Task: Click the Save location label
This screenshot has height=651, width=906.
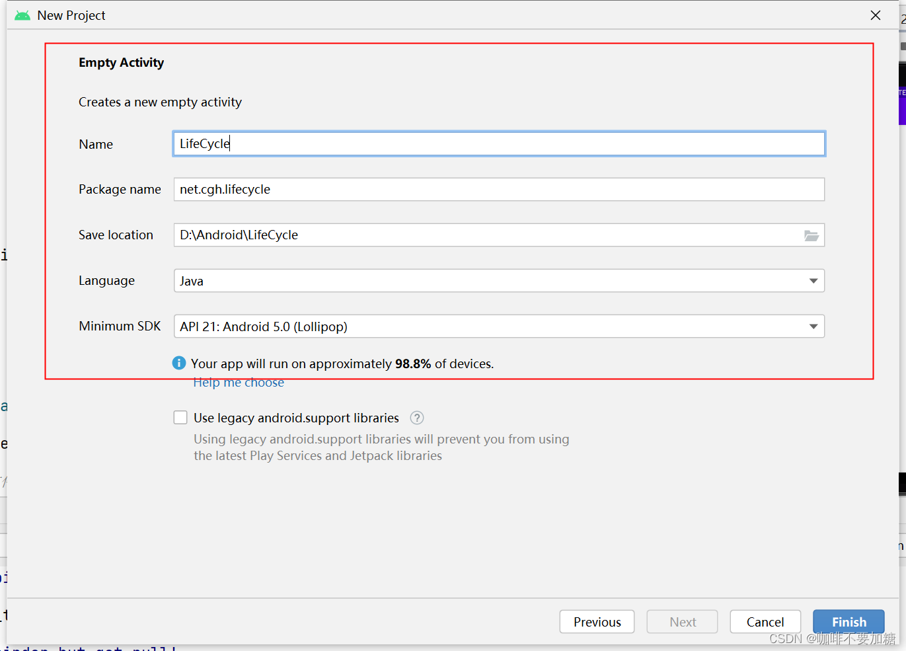Action: 116,235
